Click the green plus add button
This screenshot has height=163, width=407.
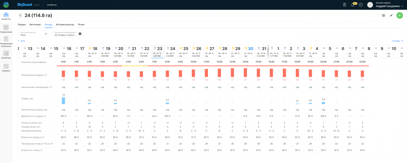pyautogui.click(x=400, y=15)
